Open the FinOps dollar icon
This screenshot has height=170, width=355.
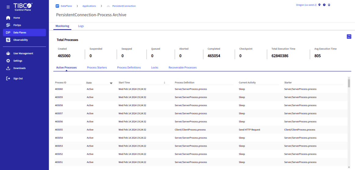pyautogui.click(x=8, y=25)
